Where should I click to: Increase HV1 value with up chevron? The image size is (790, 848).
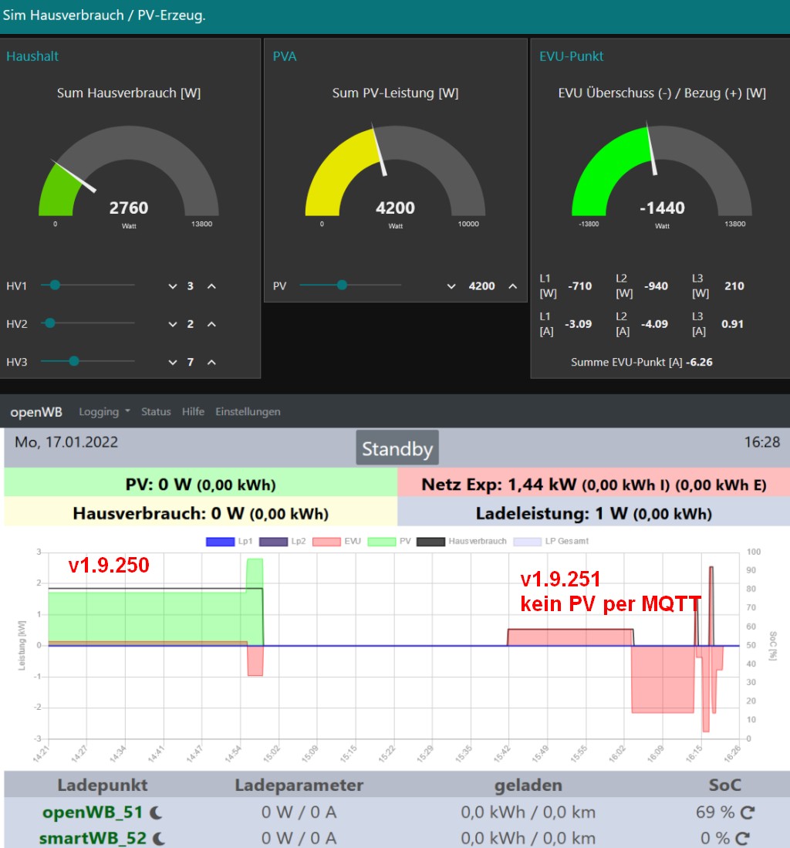[211, 286]
